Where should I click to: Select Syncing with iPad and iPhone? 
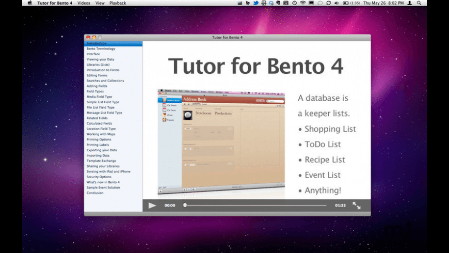point(108,171)
